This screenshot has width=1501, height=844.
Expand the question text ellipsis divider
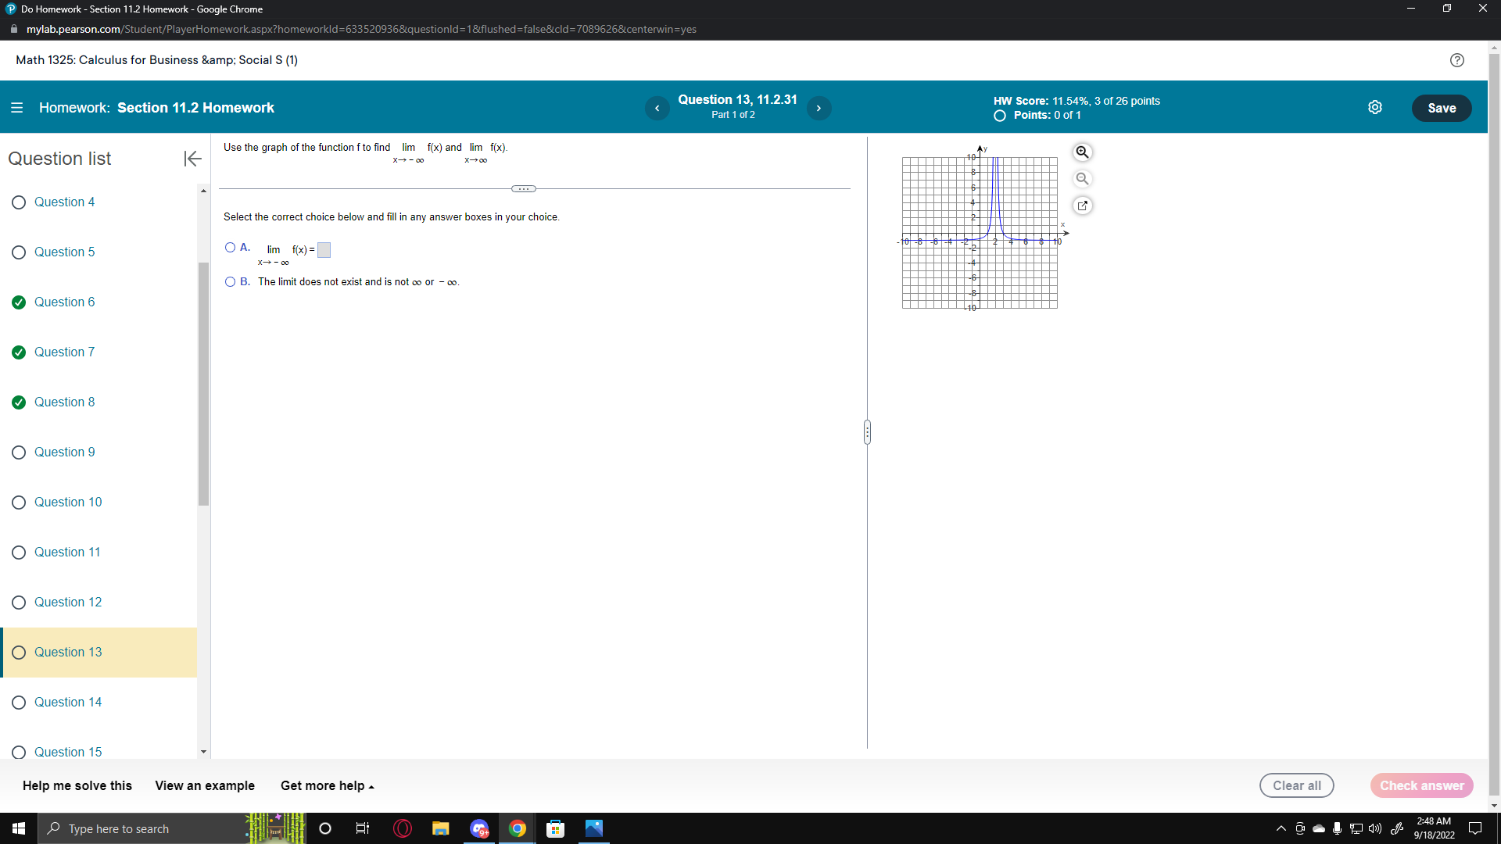[x=523, y=189]
